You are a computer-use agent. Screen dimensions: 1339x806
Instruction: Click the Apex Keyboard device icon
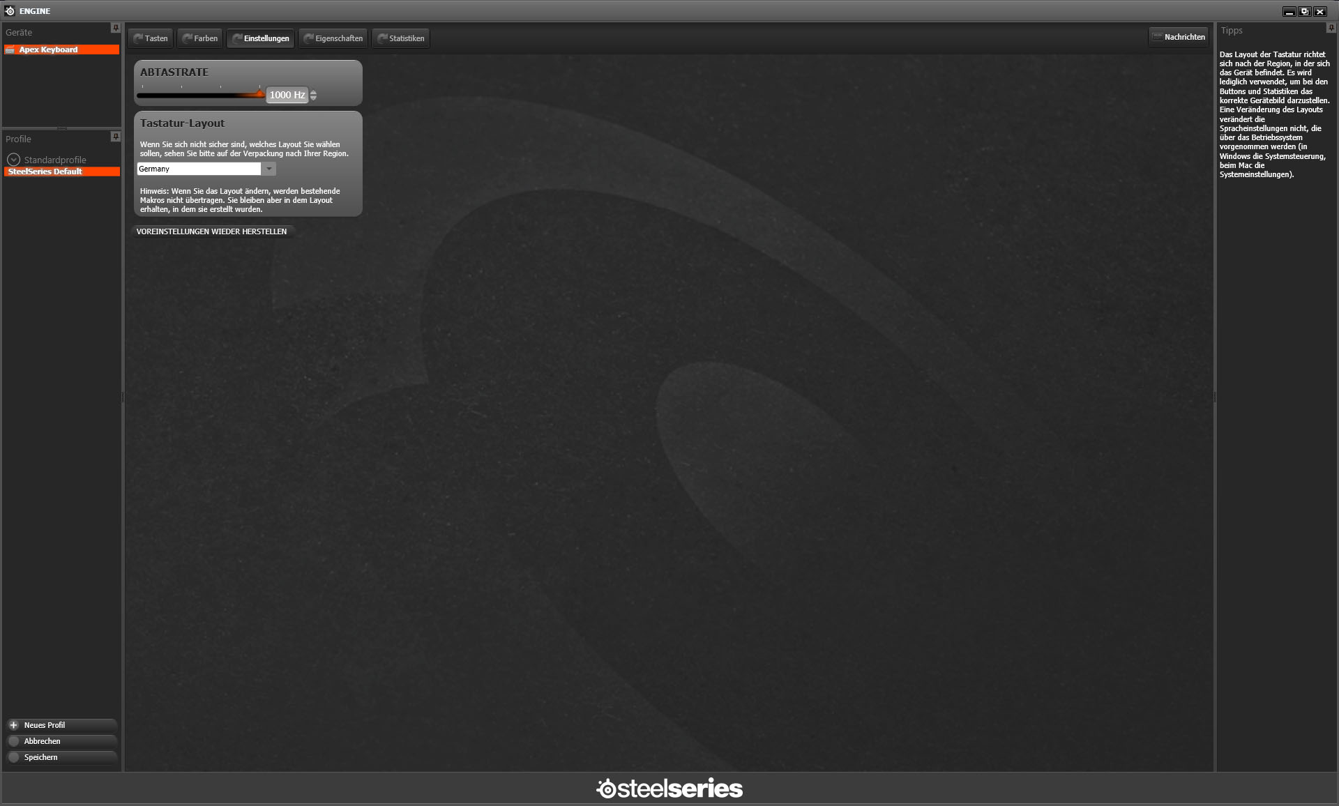(x=10, y=50)
